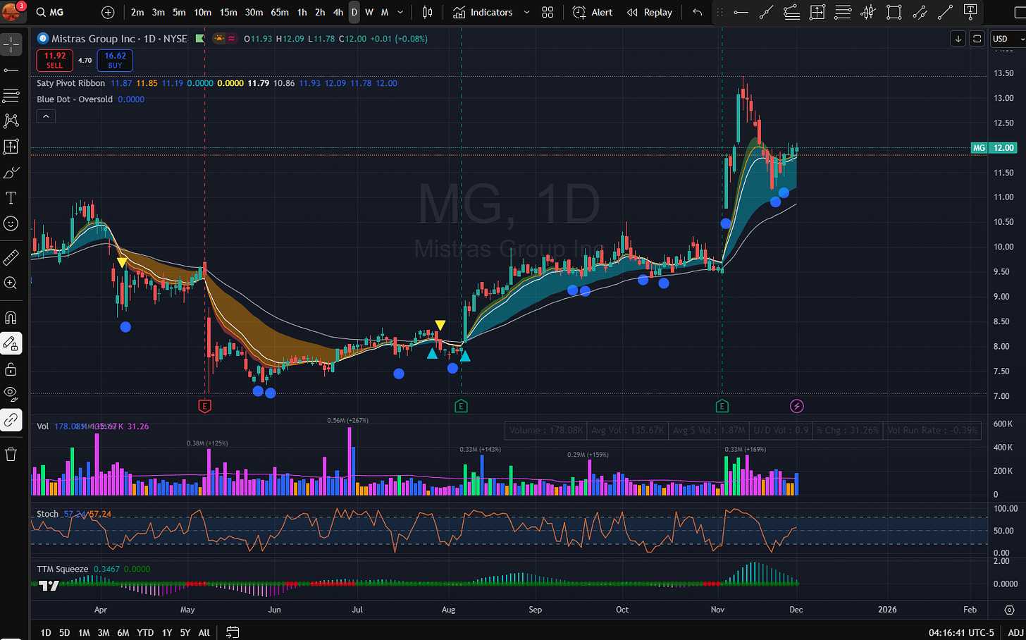Image resolution: width=1026 pixels, height=640 pixels.
Task: Open the Indicators favorites dropdown arrow
Action: [x=526, y=12]
